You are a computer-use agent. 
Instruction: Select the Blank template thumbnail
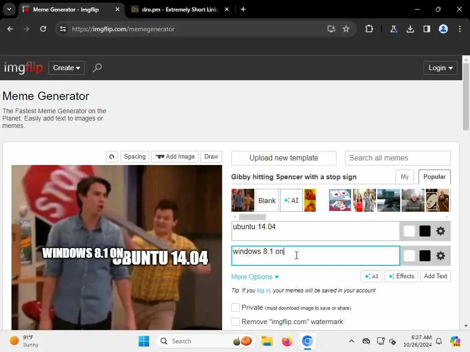click(x=267, y=200)
